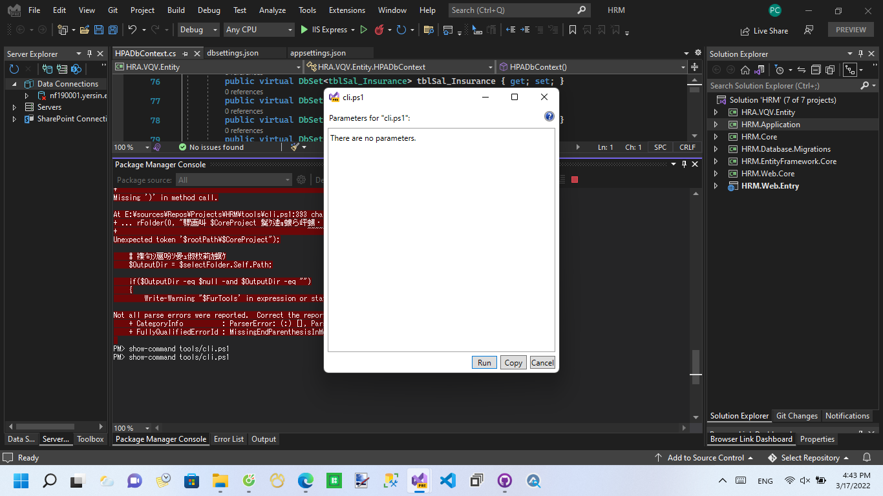
Task: Click the split editor window icon
Action: tap(694, 67)
